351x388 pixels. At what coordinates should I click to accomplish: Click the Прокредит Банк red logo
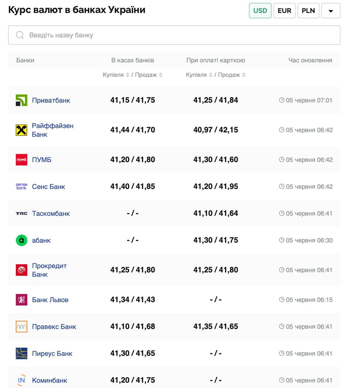(21, 270)
